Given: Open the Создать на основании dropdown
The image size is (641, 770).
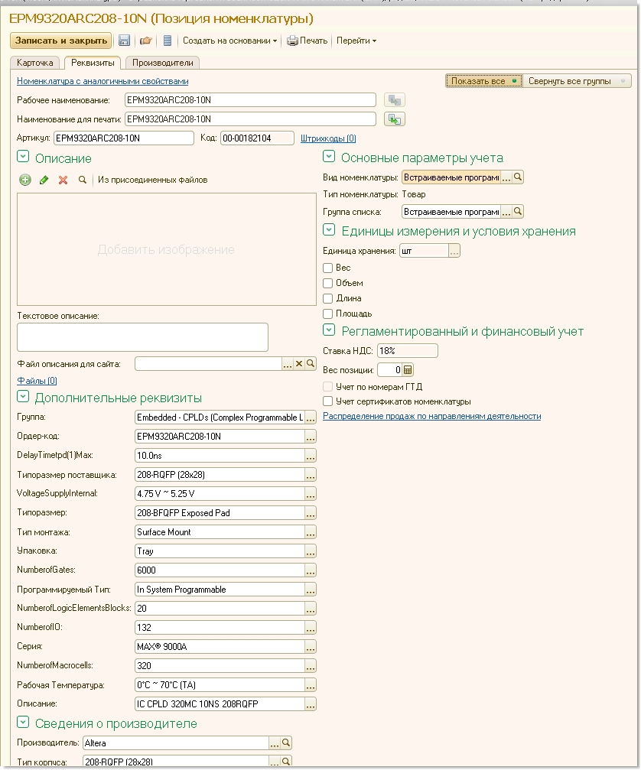Looking at the screenshot, I should click(x=229, y=41).
